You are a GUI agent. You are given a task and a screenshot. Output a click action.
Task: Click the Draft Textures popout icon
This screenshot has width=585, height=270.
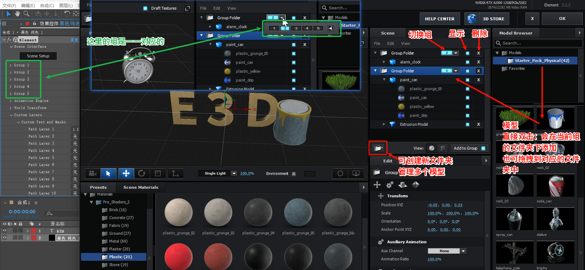187,8
